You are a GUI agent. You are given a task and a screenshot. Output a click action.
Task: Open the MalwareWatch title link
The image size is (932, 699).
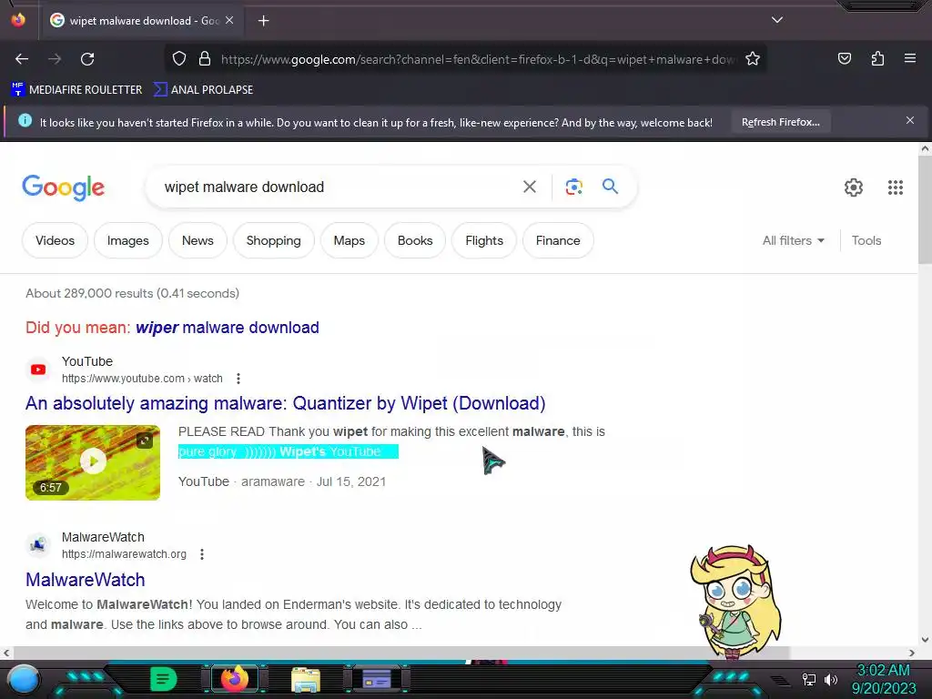85,580
